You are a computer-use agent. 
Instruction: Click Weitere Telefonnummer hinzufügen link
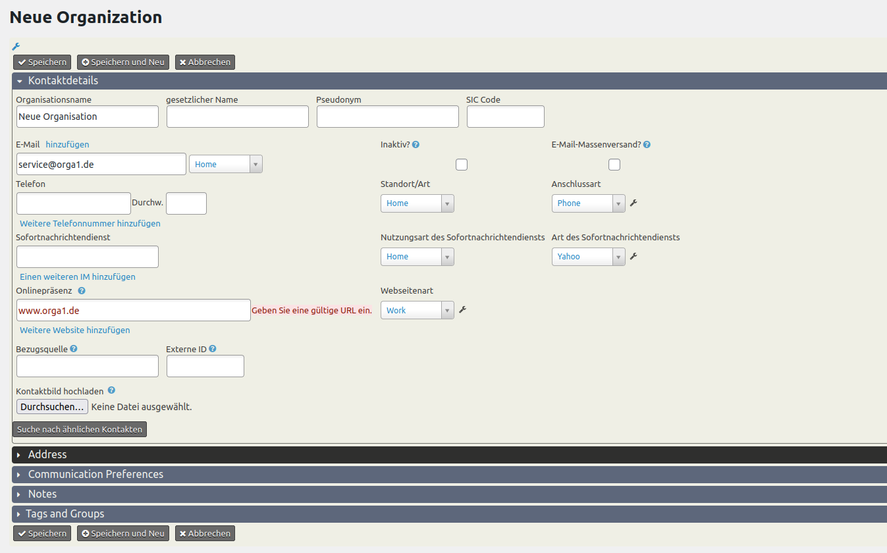tap(90, 224)
